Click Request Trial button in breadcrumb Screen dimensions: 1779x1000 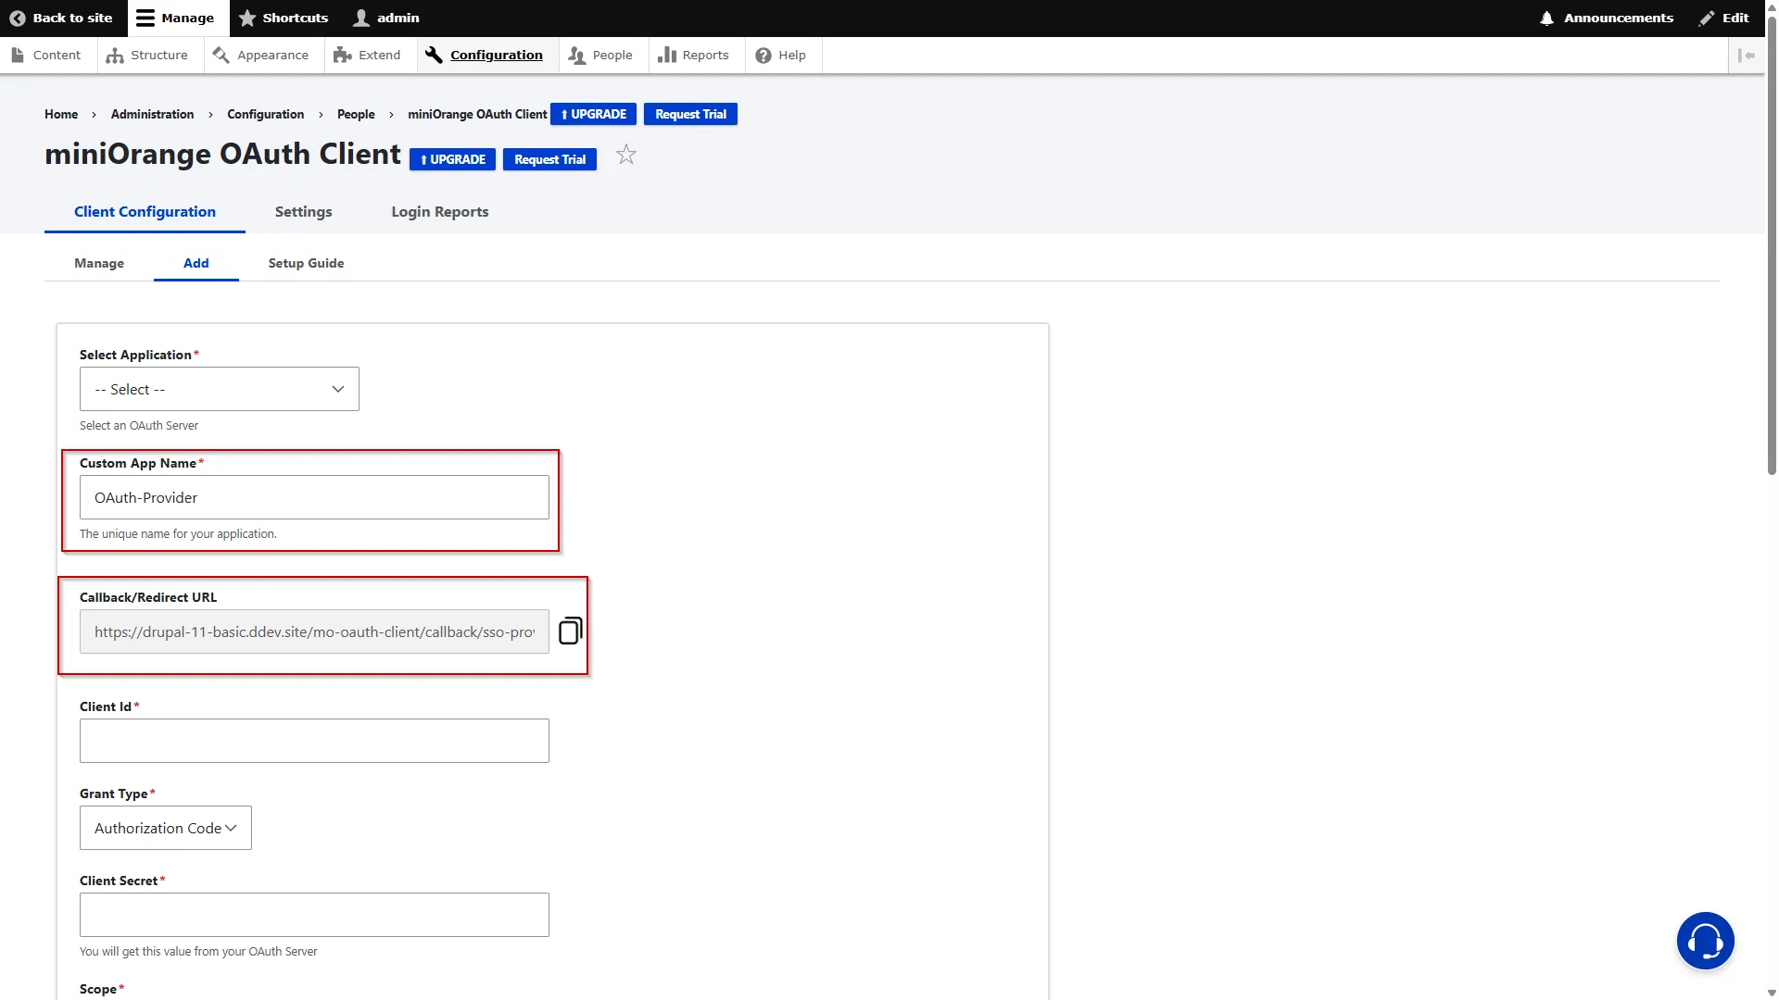point(690,114)
